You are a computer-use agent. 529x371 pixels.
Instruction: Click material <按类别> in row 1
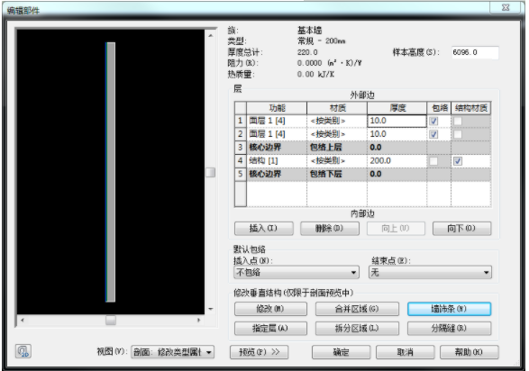tap(337, 121)
